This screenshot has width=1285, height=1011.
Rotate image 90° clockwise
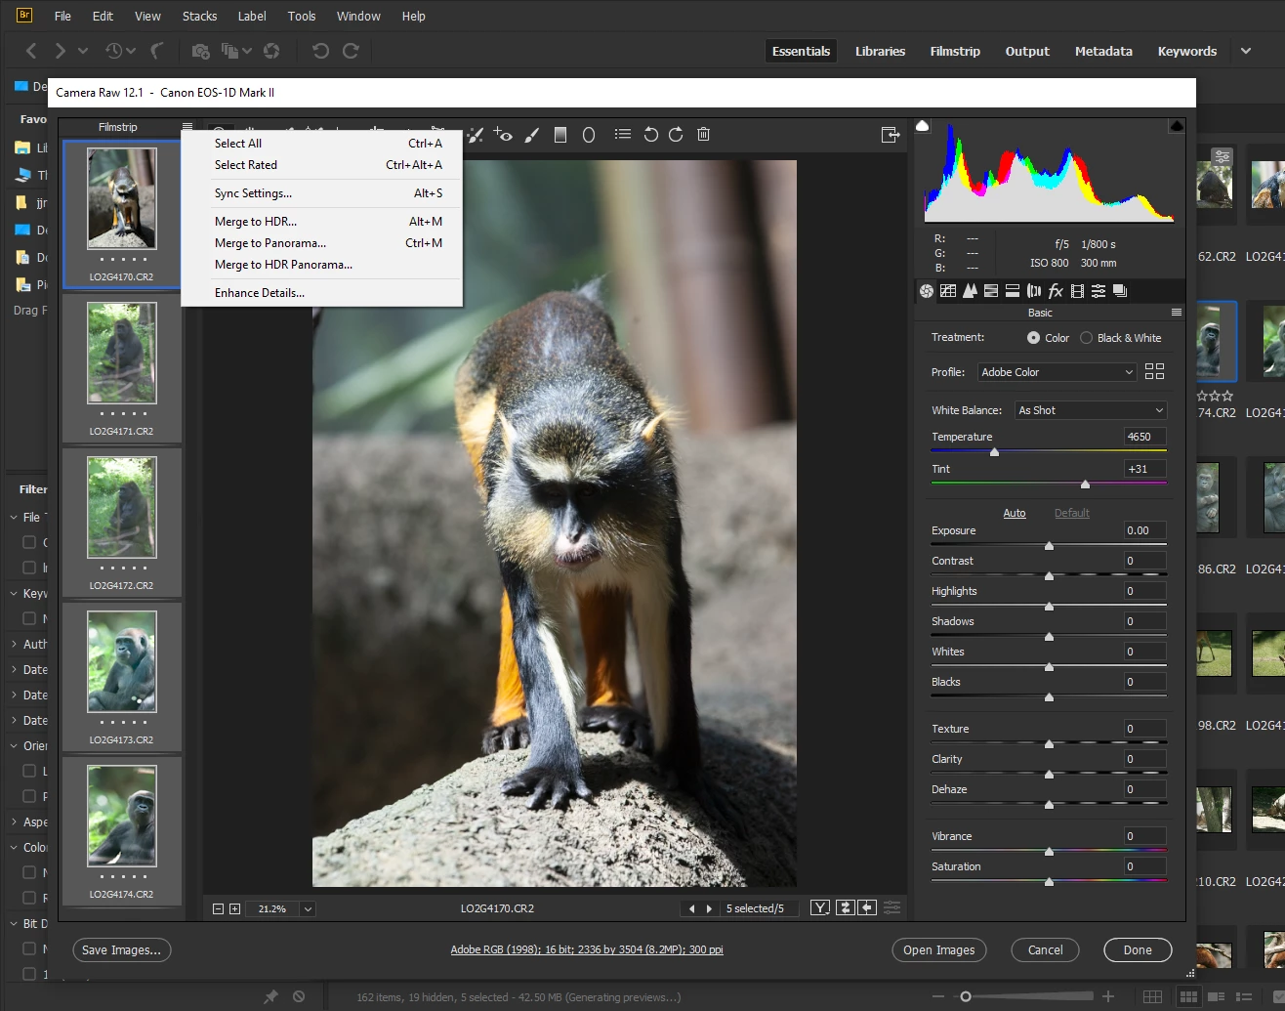(x=676, y=135)
